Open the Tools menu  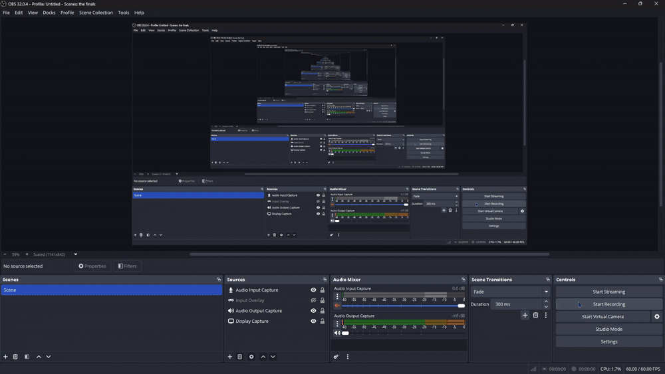click(x=124, y=13)
